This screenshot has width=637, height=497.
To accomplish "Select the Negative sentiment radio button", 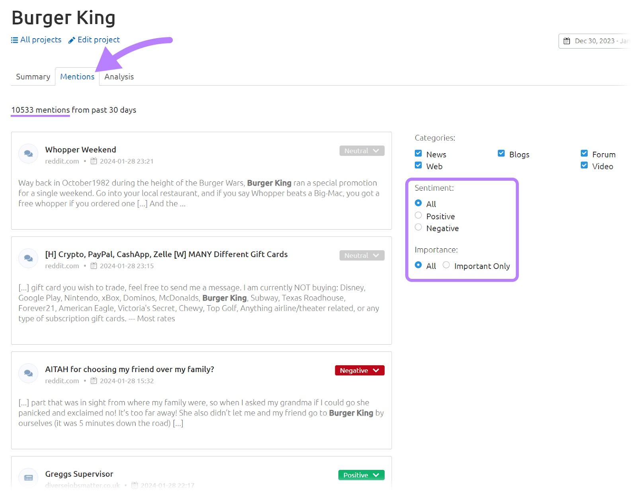I will [418, 227].
